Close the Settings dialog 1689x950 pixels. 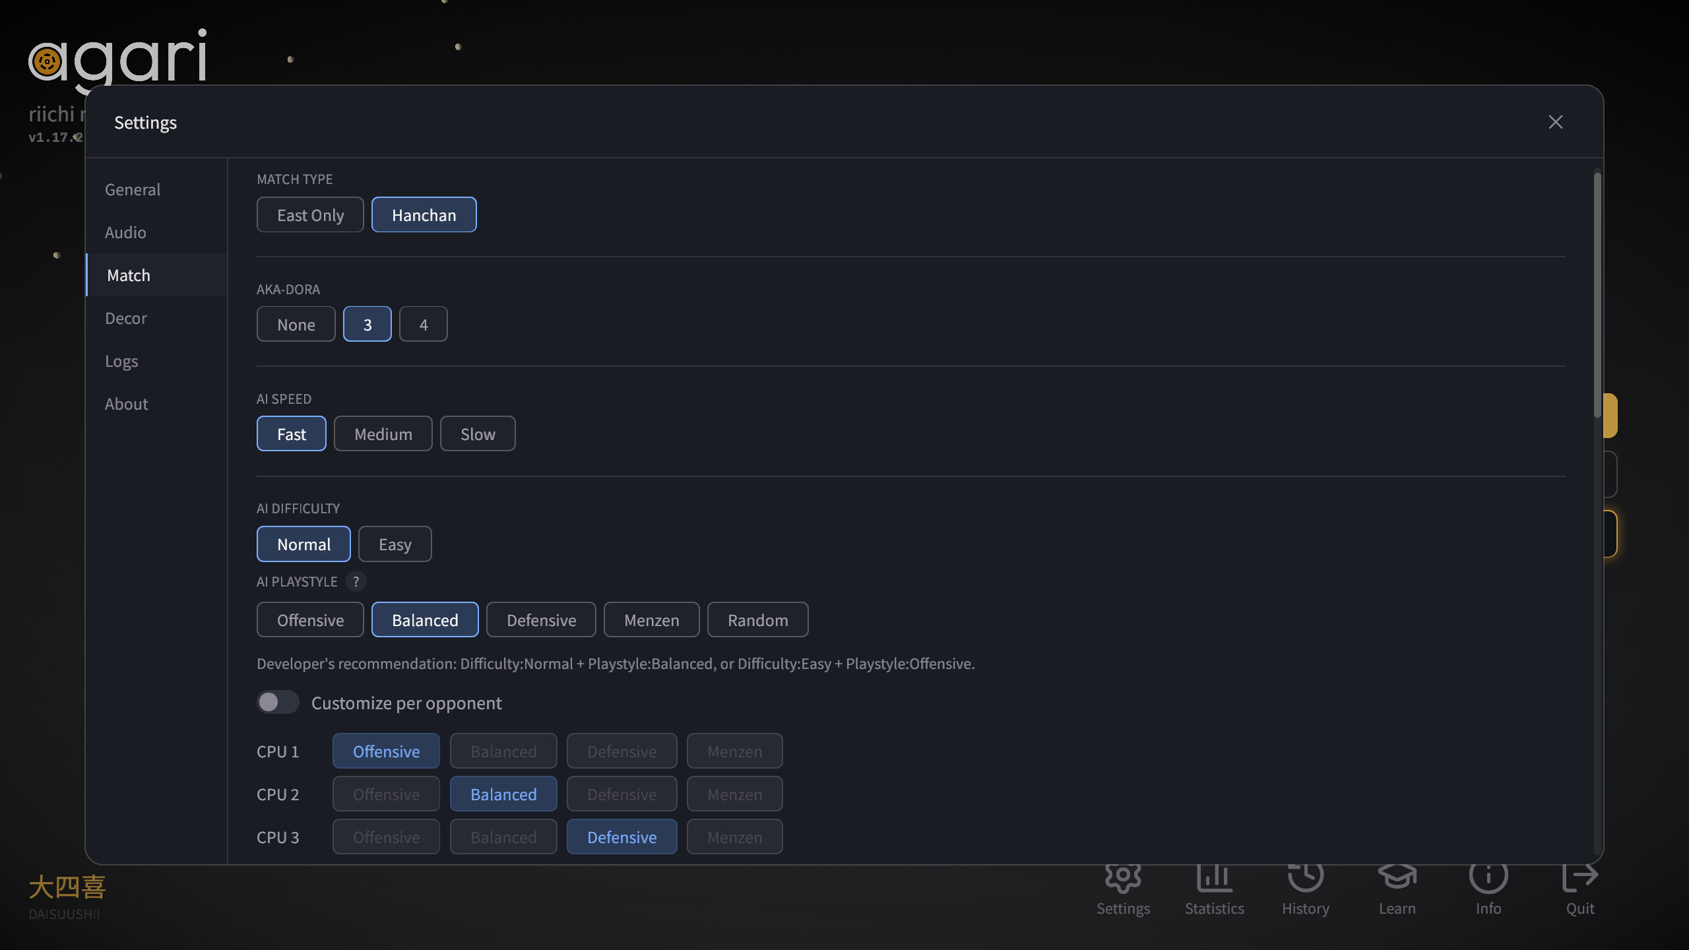pyautogui.click(x=1555, y=122)
